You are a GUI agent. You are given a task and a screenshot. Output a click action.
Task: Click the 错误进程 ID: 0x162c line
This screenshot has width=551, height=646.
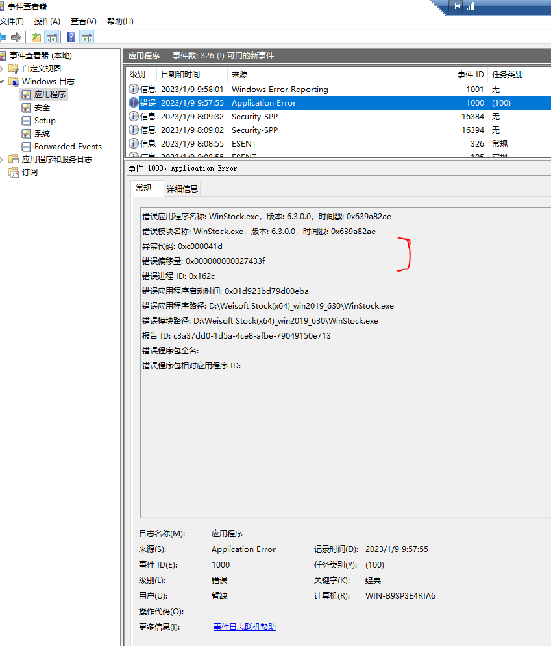pyautogui.click(x=178, y=276)
